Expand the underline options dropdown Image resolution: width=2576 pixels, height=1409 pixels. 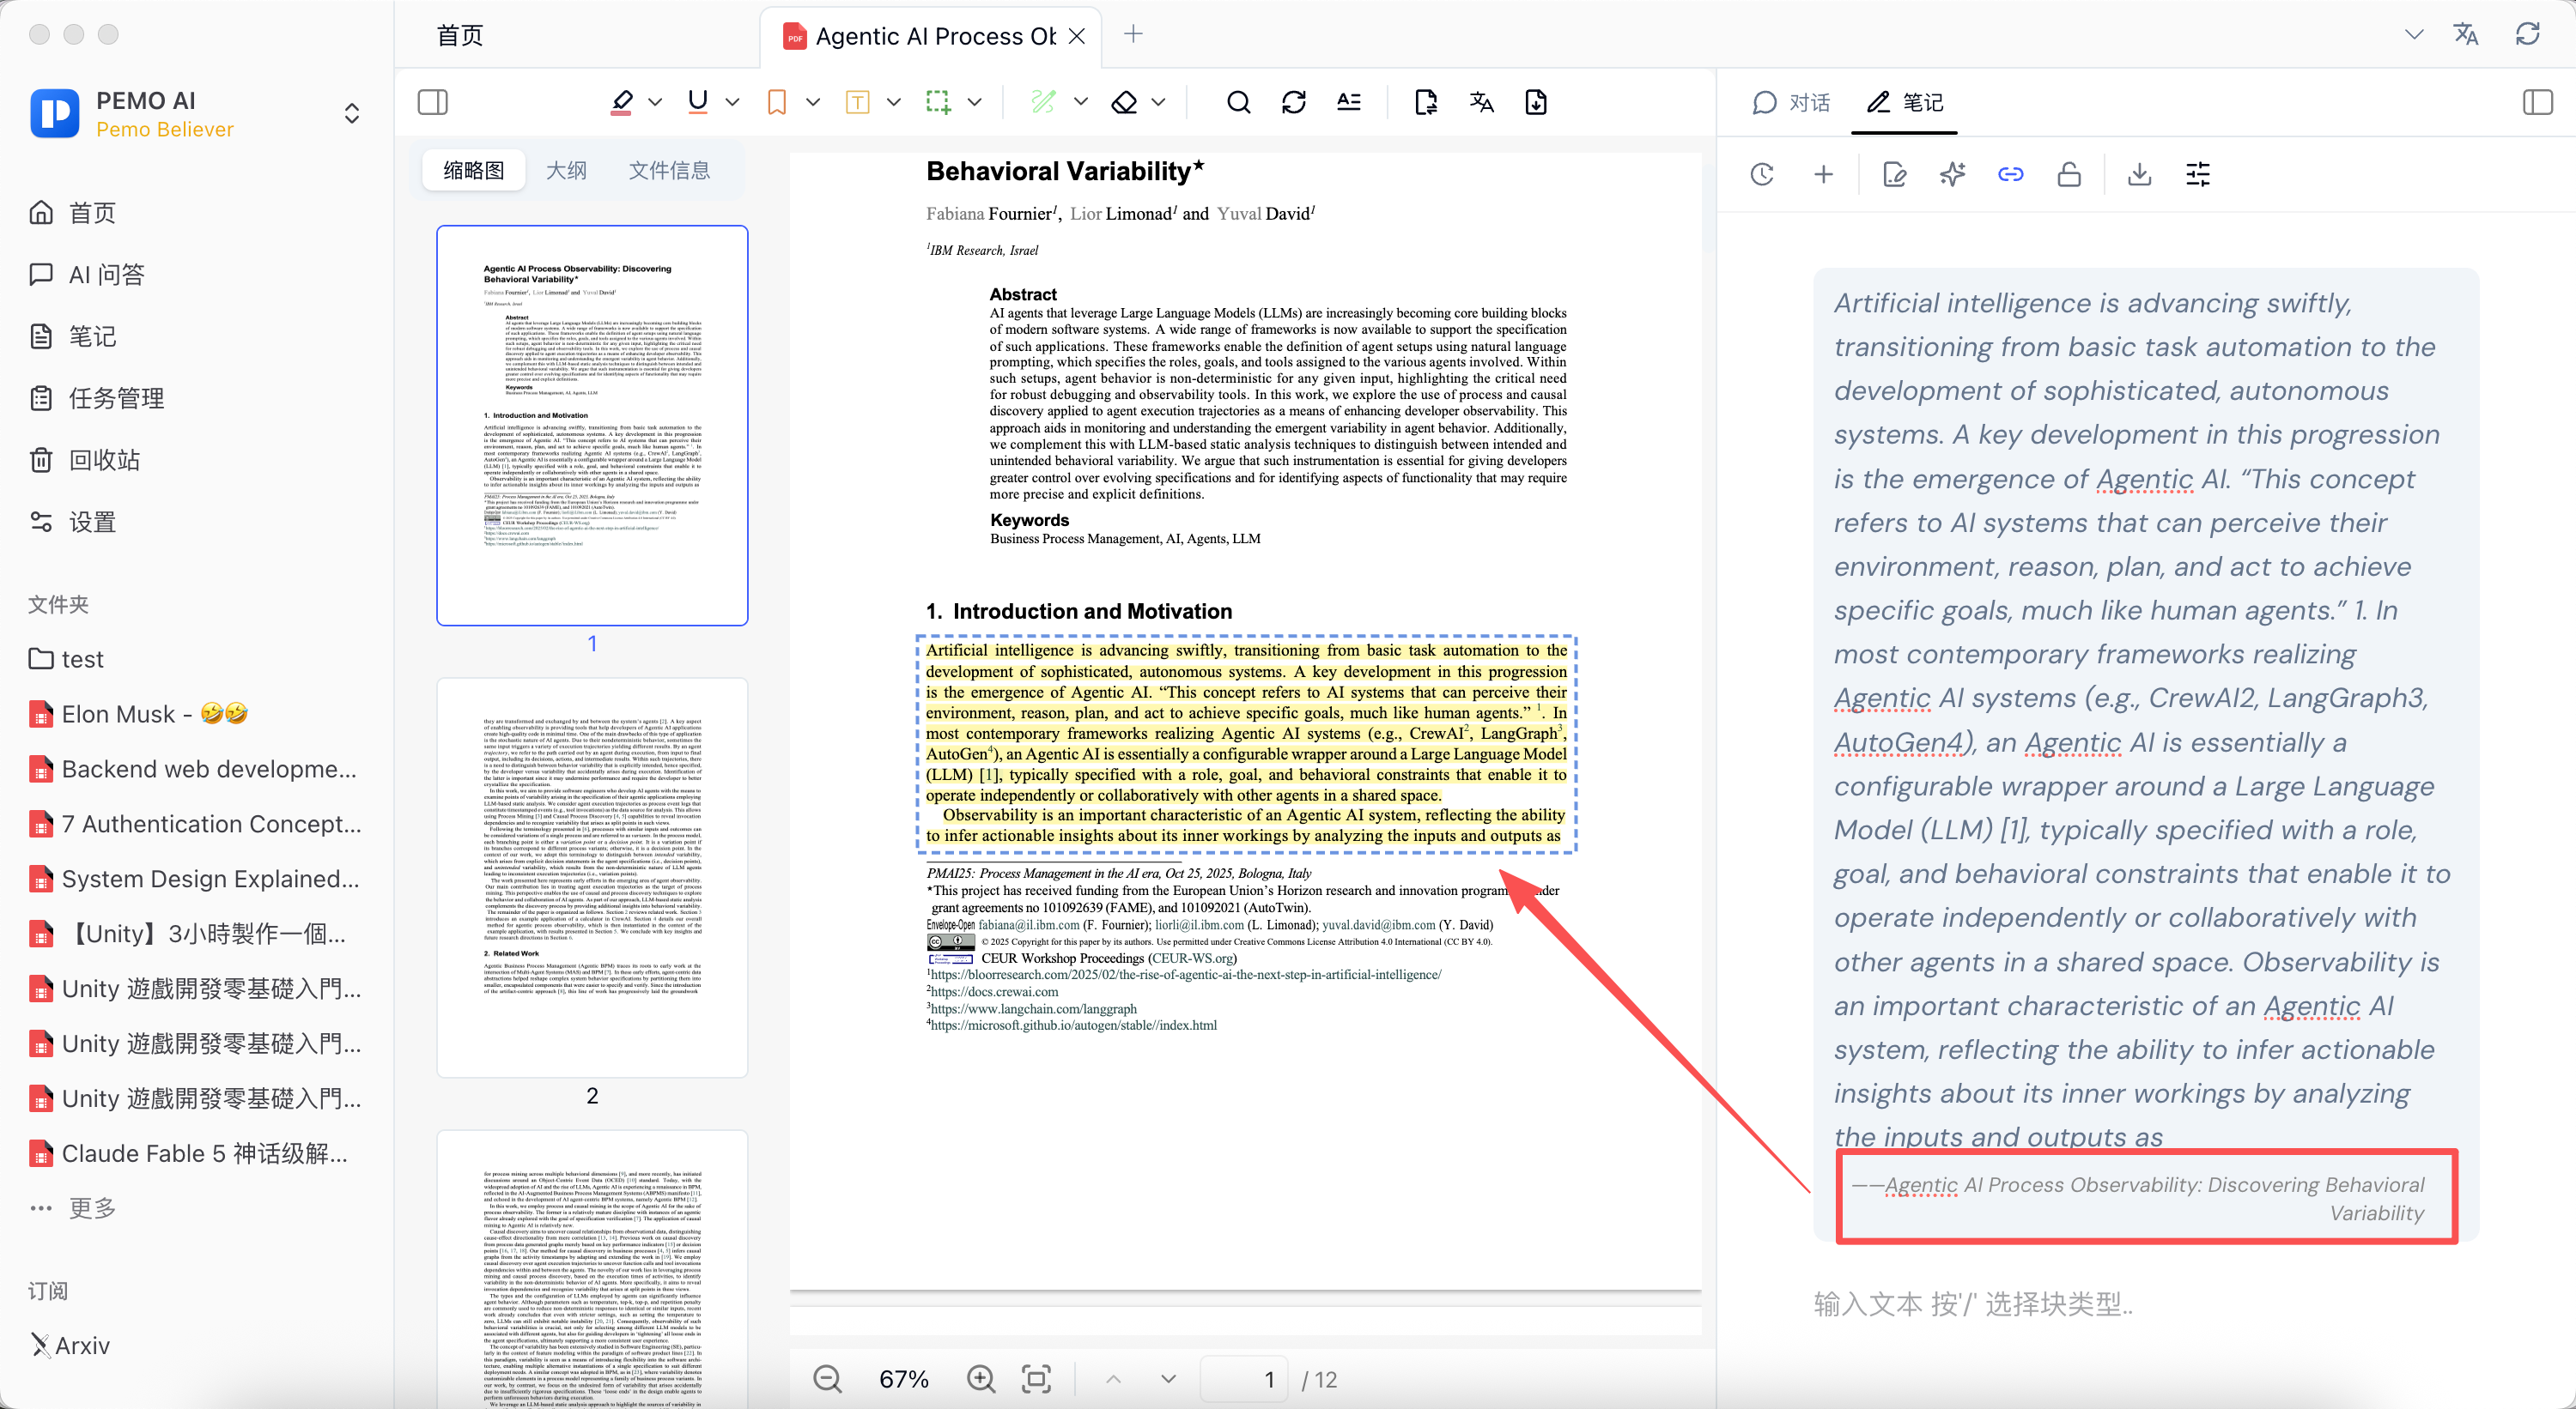(732, 102)
